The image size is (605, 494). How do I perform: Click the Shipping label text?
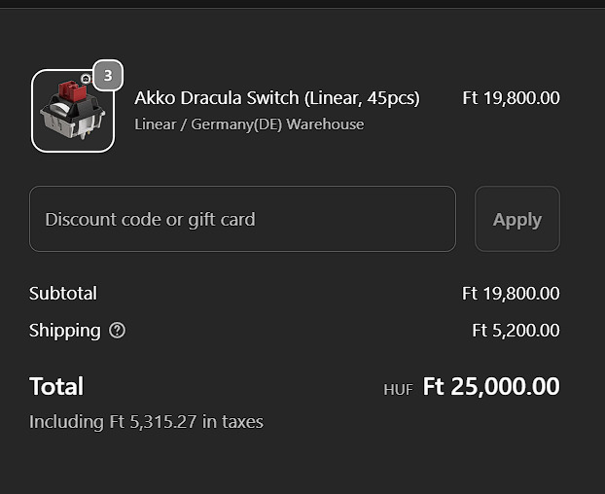pos(64,331)
